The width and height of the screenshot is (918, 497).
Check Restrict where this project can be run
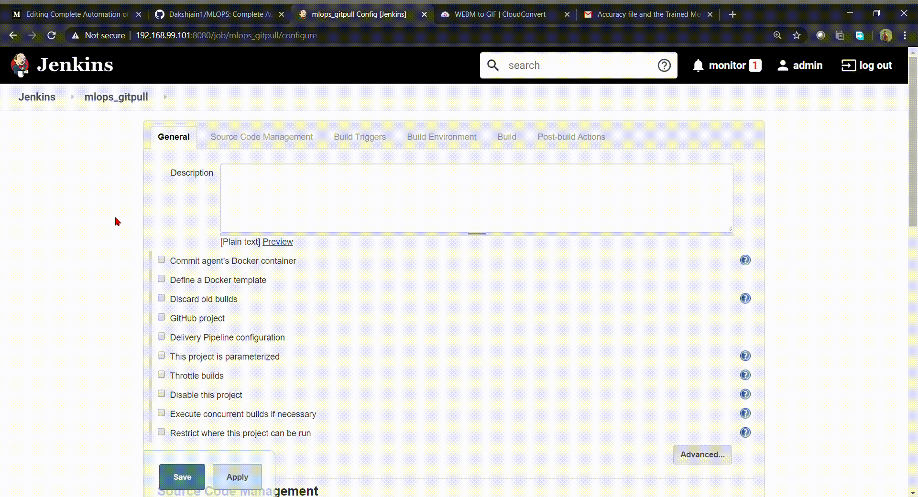click(x=162, y=432)
